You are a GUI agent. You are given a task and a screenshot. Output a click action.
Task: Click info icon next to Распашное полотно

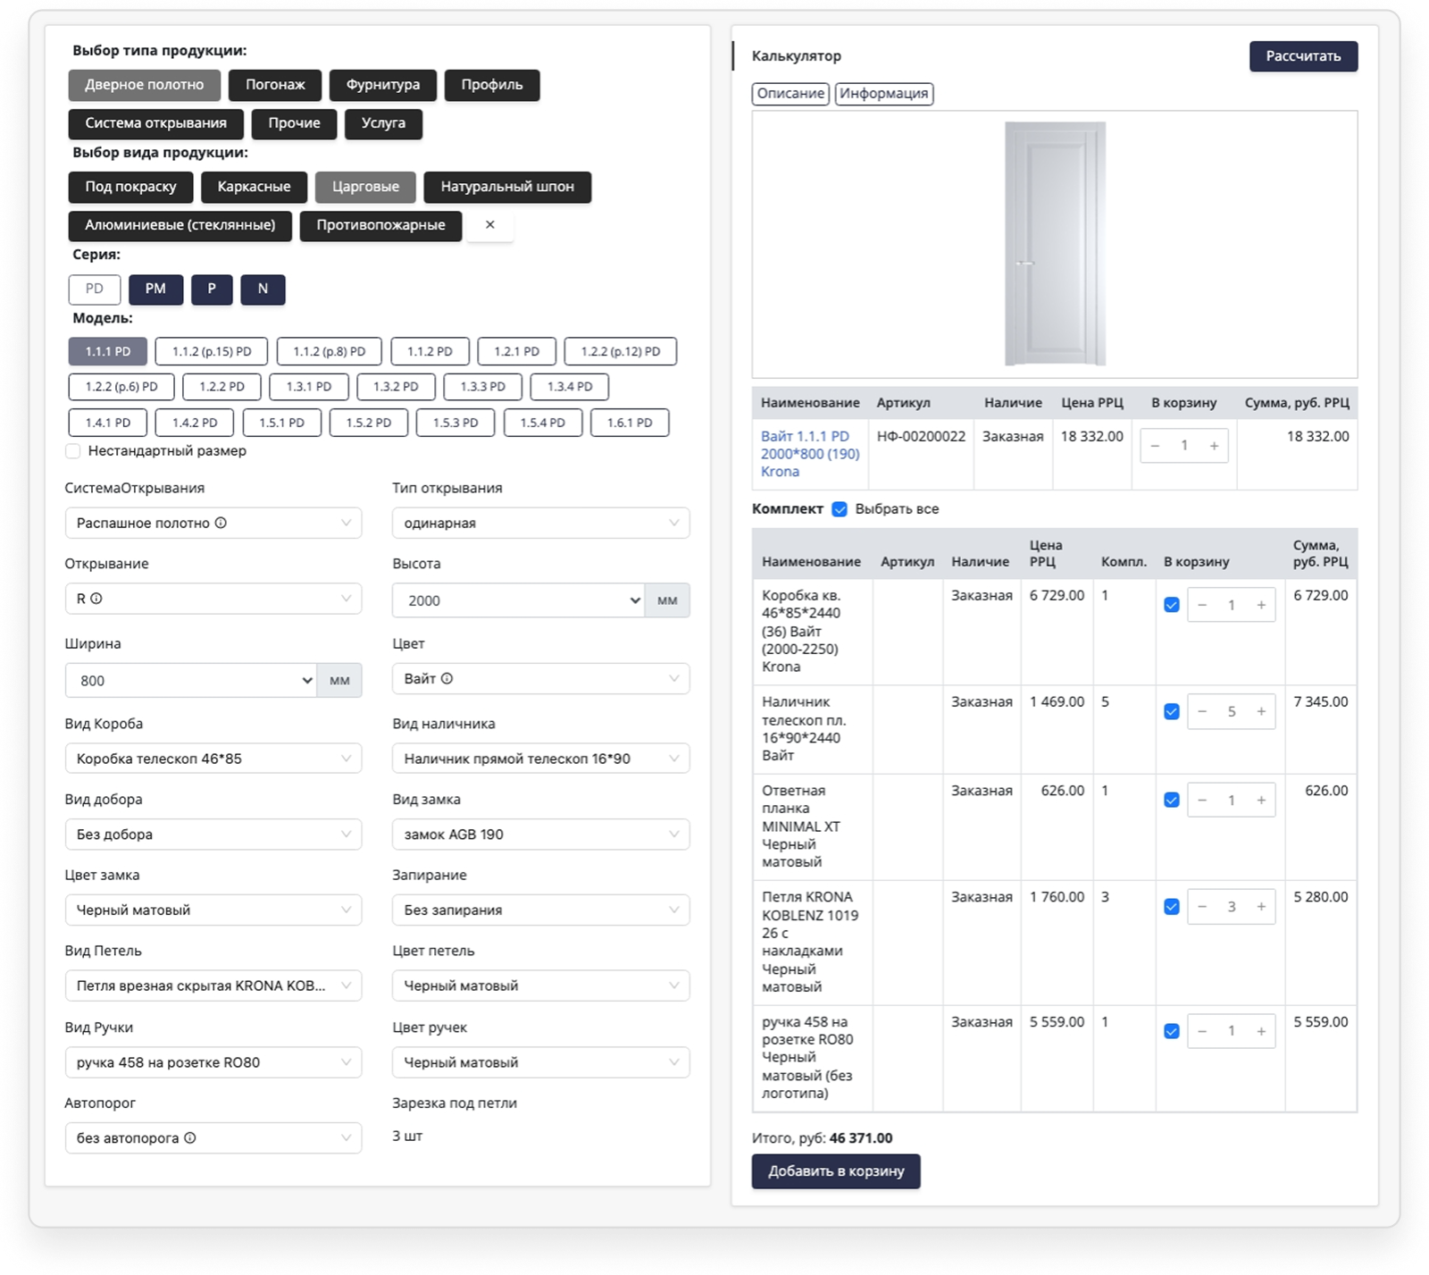(221, 523)
